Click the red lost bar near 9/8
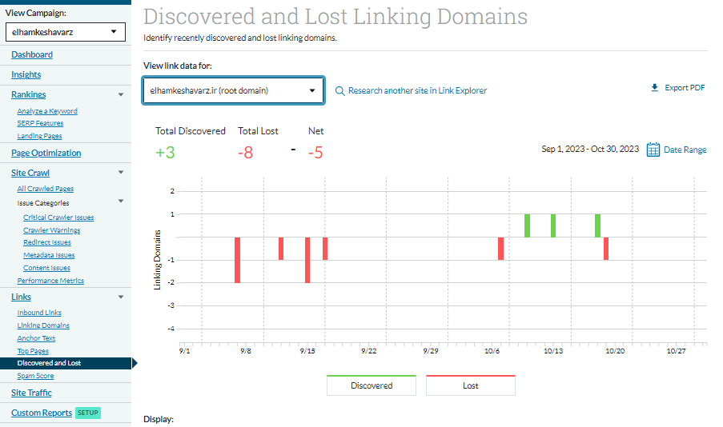 [x=238, y=260]
